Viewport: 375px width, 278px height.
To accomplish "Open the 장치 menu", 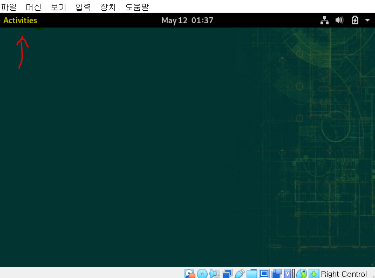I will (x=108, y=7).
